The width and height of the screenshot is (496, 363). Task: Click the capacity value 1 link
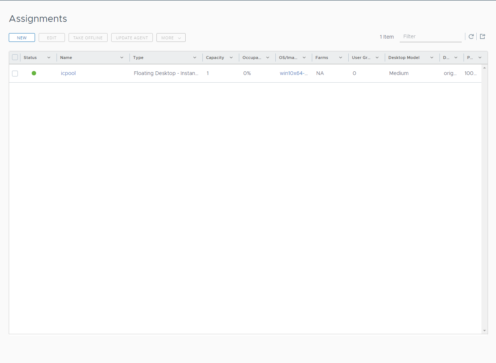[208, 73]
